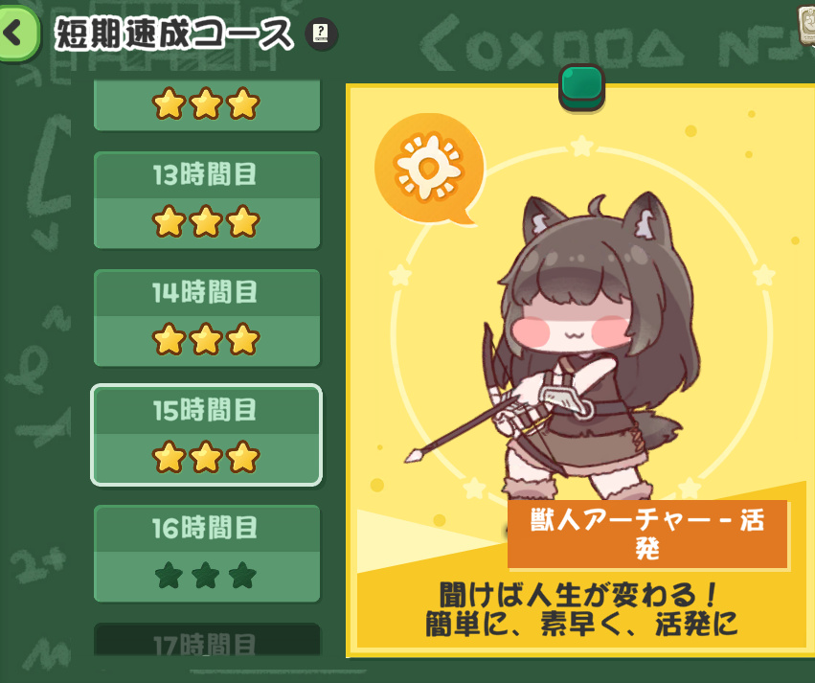815x683 pixels.
Task: Click the green back arrow button
Action: (x=17, y=34)
